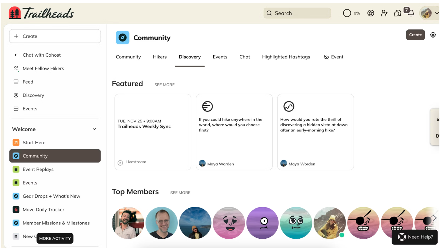This screenshot has height=252, width=440.
Task: Open Chat with Cohost in sidebar
Action: coord(55,55)
